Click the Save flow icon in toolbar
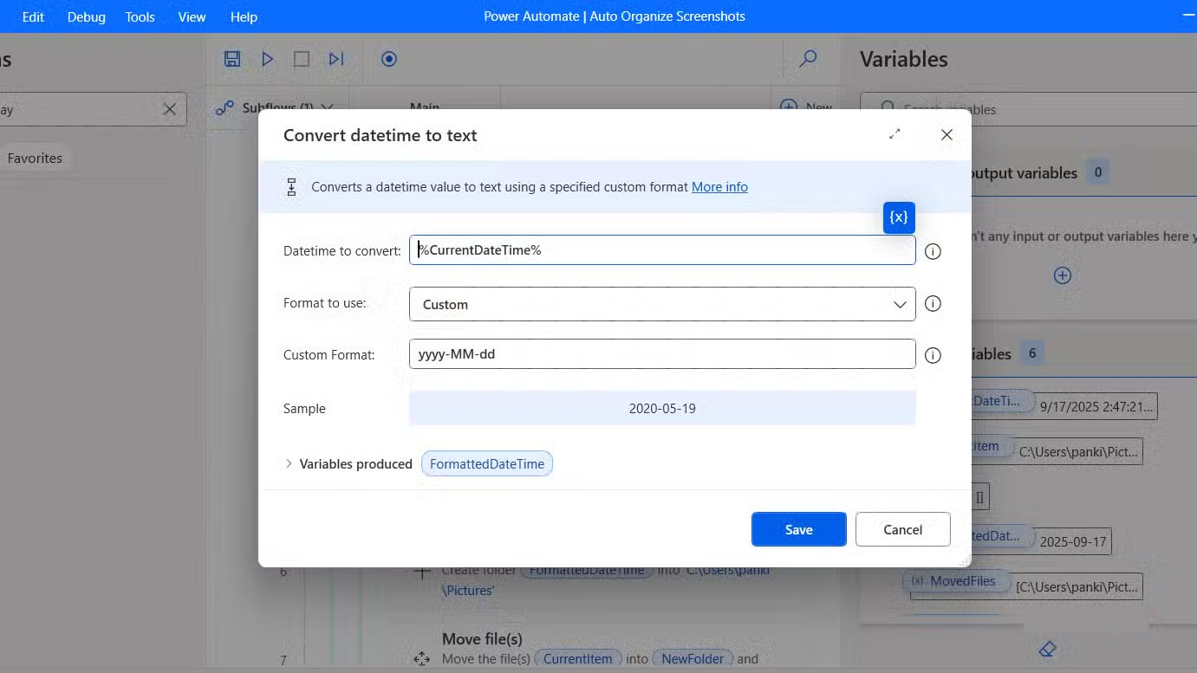 (232, 59)
